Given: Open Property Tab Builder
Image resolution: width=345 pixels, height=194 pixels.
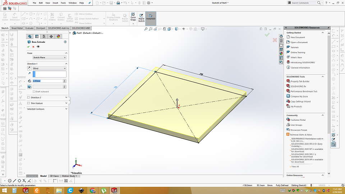Looking at the screenshot, I should click(300, 82).
